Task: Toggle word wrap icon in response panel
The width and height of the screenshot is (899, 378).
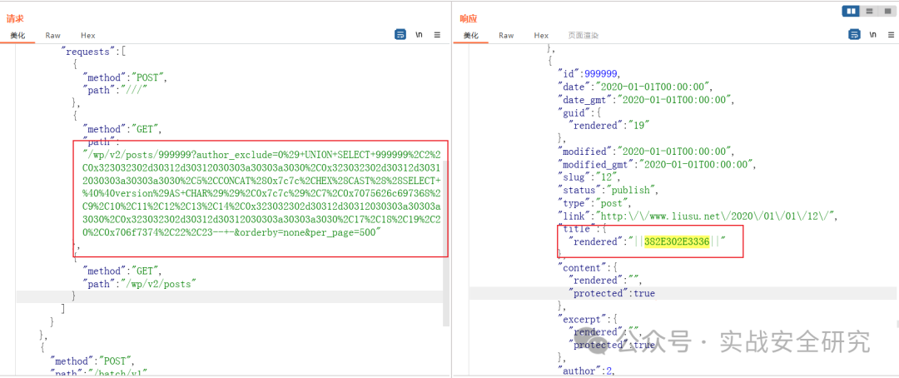Action: (854, 34)
